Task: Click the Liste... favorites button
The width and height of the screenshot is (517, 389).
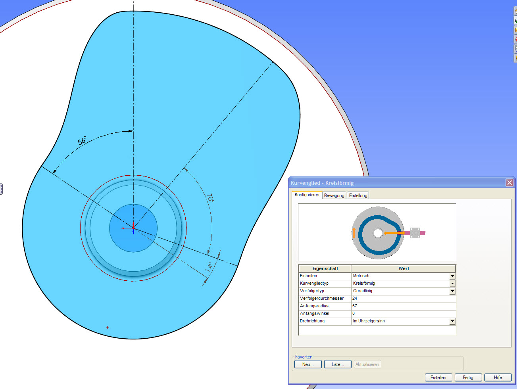Action: (338, 364)
